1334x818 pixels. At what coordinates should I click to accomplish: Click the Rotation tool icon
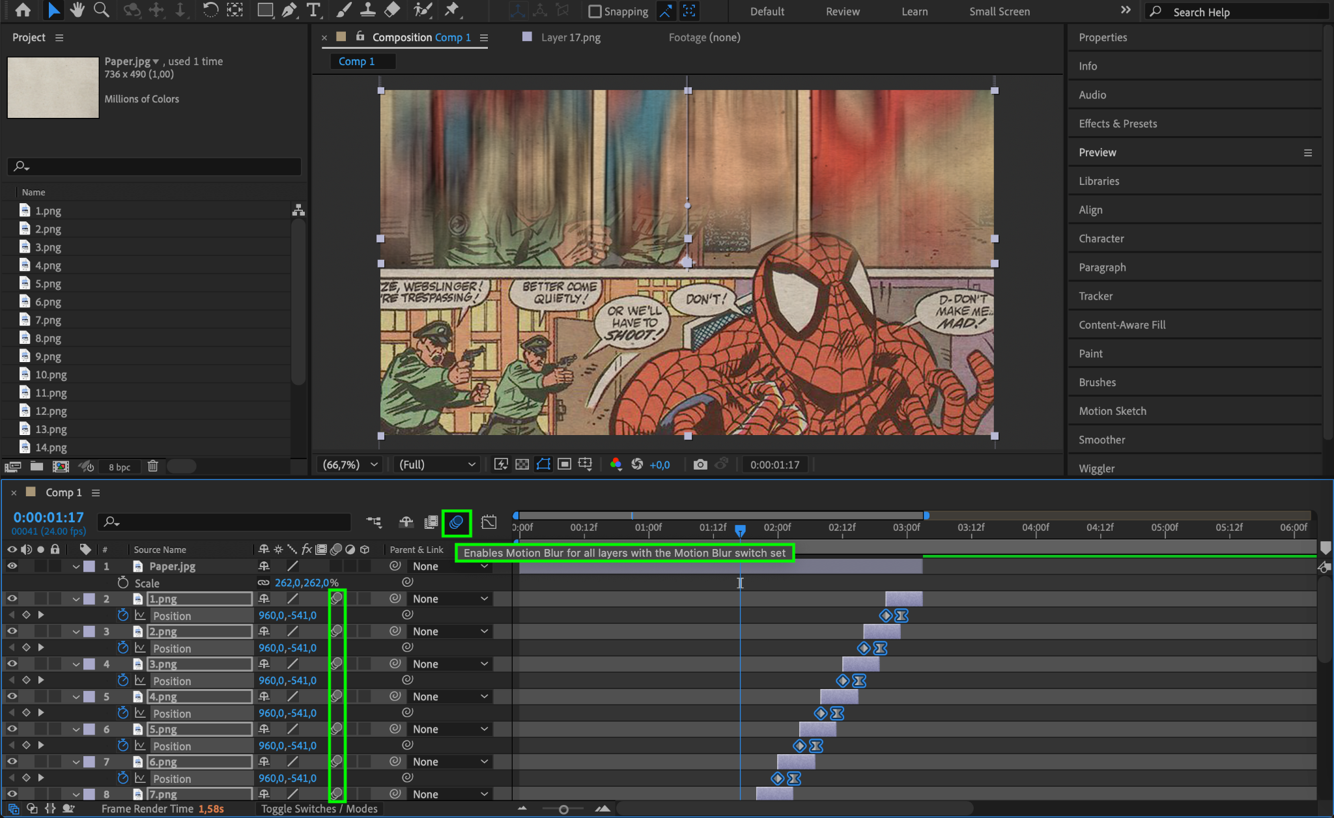[x=210, y=10]
